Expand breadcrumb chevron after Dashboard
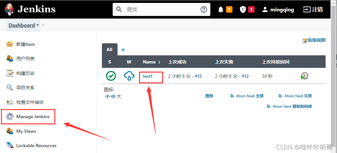337x153 pixels. [x=43, y=25]
